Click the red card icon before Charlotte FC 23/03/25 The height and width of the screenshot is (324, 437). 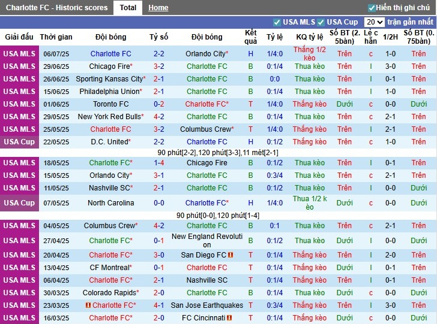[x=88, y=305]
